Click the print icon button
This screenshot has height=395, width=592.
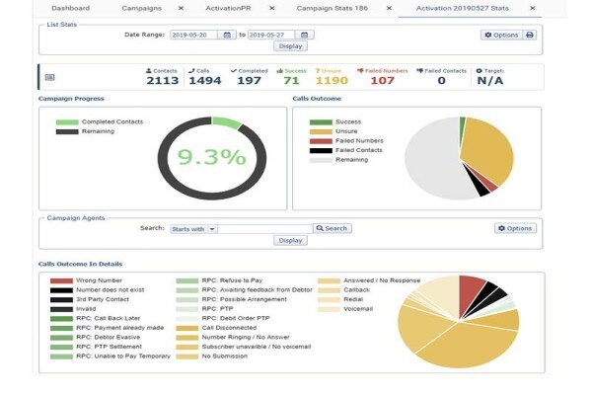tap(530, 35)
